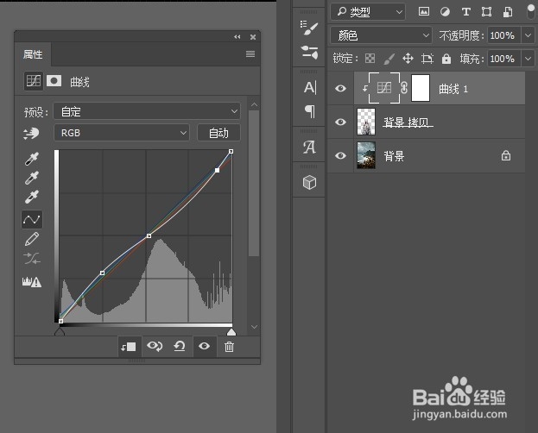
Task: Toggle adjustment layer visibility in Properties
Action: 204,346
